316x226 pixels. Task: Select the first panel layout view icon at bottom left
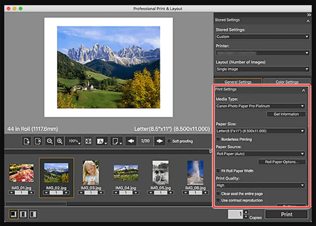13,214
